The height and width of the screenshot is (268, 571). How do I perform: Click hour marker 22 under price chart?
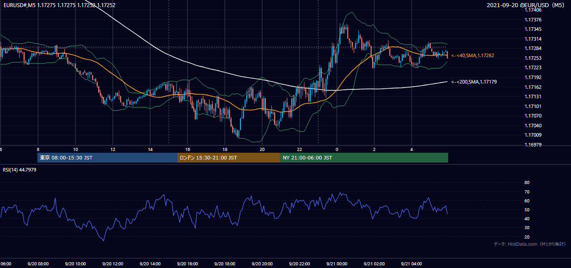(x=299, y=150)
